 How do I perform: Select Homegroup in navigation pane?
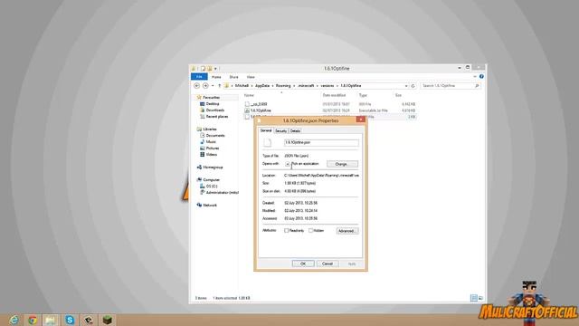click(x=213, y=168)
